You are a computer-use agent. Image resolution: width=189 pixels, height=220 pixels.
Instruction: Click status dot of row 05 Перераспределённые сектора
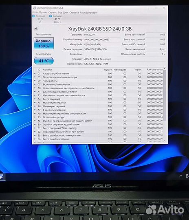pos(35,77)
